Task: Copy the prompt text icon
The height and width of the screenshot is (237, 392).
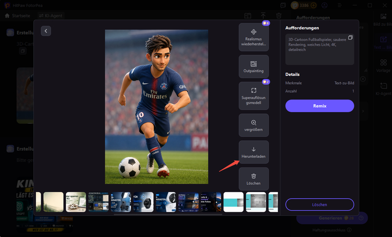Action: pyautogui.click(x=350, y=37)
